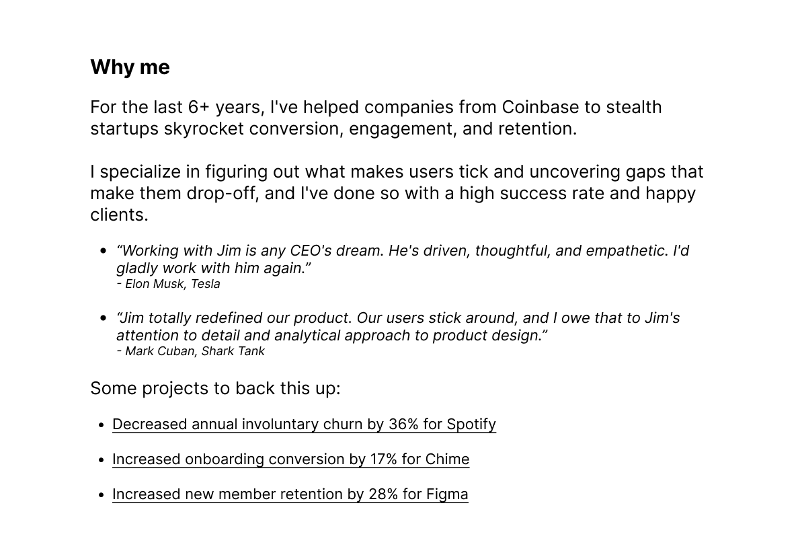Viewport: 800px width, 557px height.
Task: Click the bullet beside the Spotify link
Action: pos(102,424)
